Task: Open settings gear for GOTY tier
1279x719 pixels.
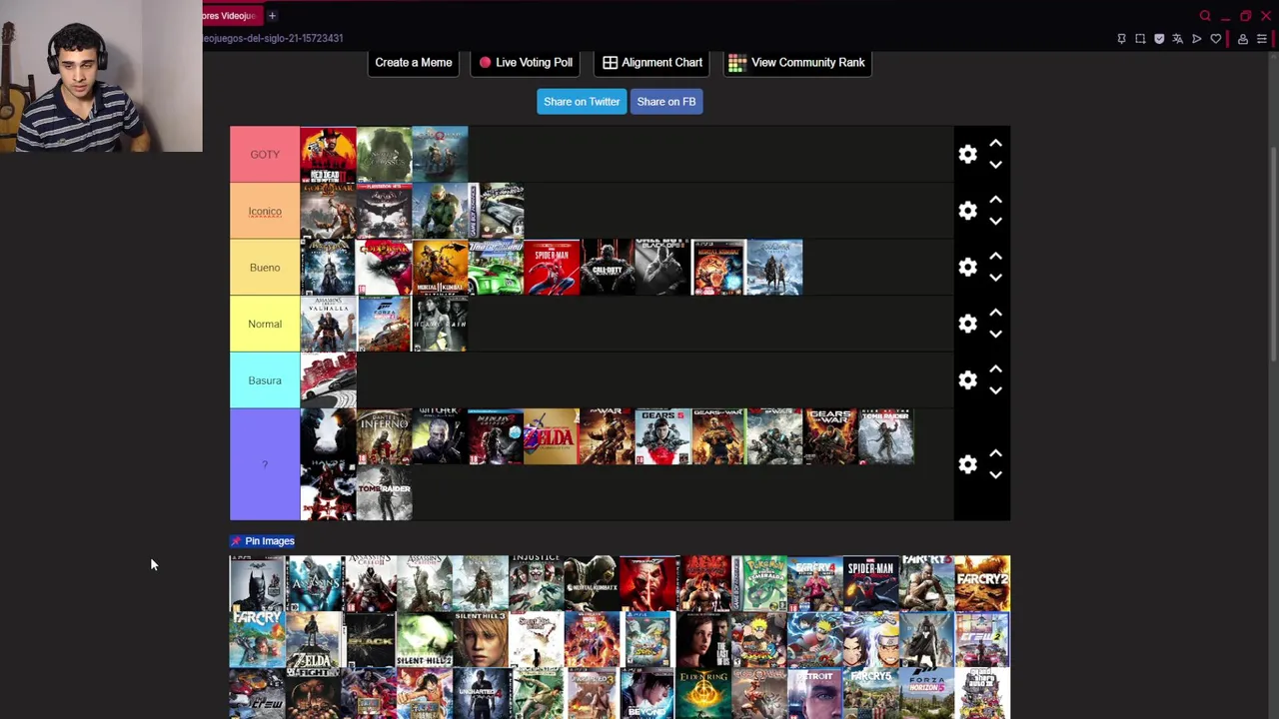Action: pyautogui.click(x=967, y=154)
